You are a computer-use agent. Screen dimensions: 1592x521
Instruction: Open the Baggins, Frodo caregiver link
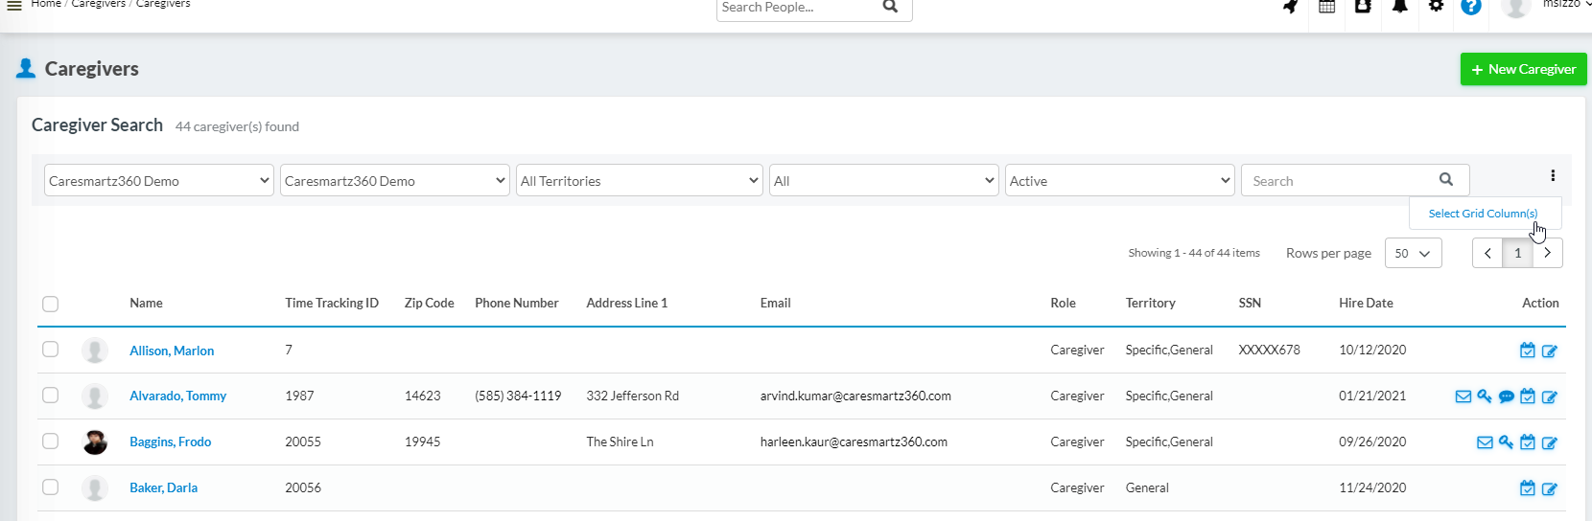tap(171, 442)
